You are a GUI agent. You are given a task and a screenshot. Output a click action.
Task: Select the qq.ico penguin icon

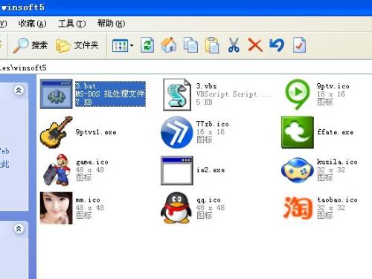176,208
